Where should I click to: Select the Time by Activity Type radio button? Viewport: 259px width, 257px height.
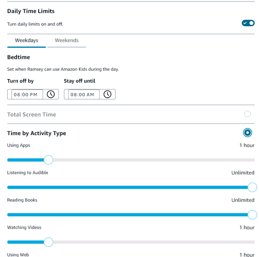247,133
